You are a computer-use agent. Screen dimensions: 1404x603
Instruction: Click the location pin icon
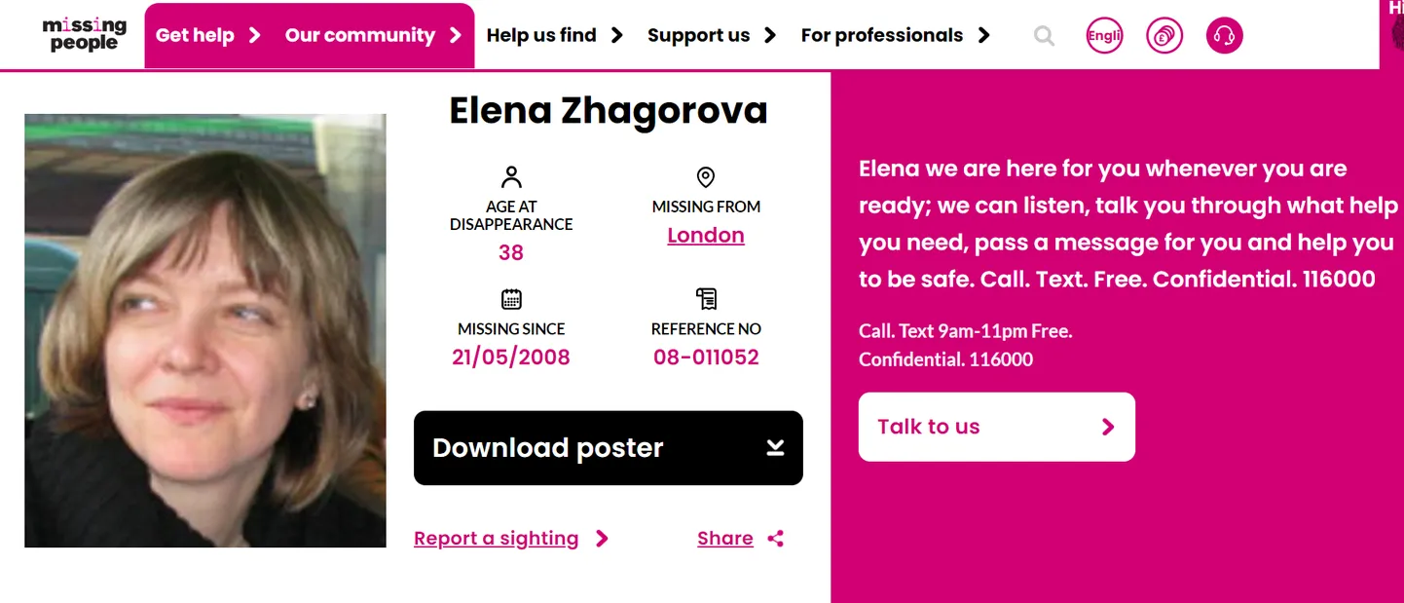pyautogui.click(x=706, y=177)
